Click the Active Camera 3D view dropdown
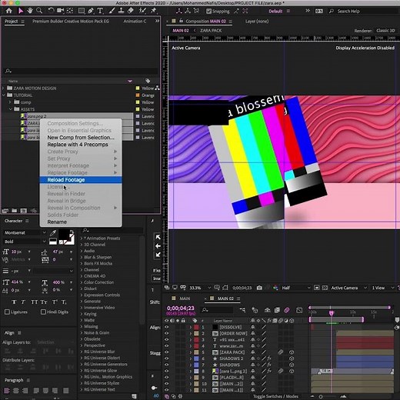 tap(350, 288)
